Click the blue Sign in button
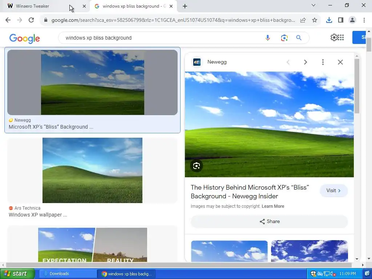The width and height of the screenshot is (372, 279). coord(359,37)
